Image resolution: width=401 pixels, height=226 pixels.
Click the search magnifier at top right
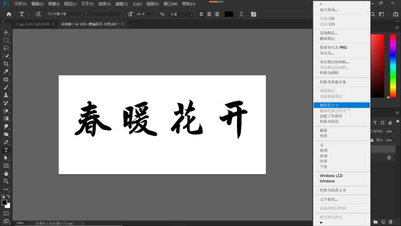[373, 14]
